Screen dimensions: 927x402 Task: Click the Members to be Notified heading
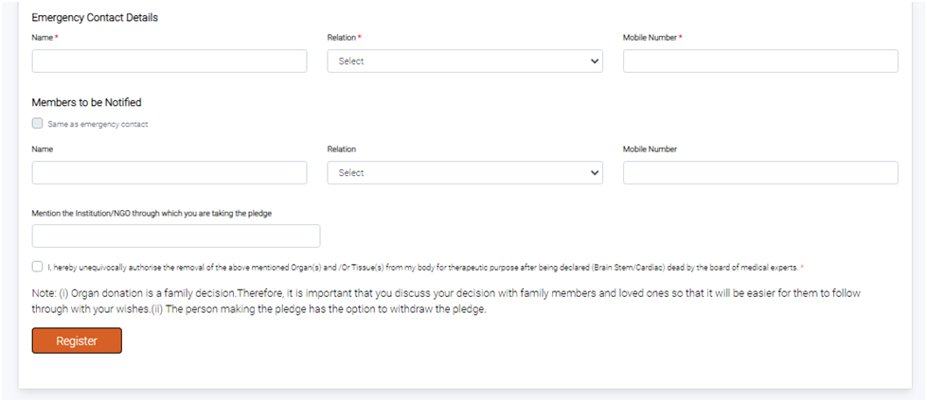coord(86,102)
